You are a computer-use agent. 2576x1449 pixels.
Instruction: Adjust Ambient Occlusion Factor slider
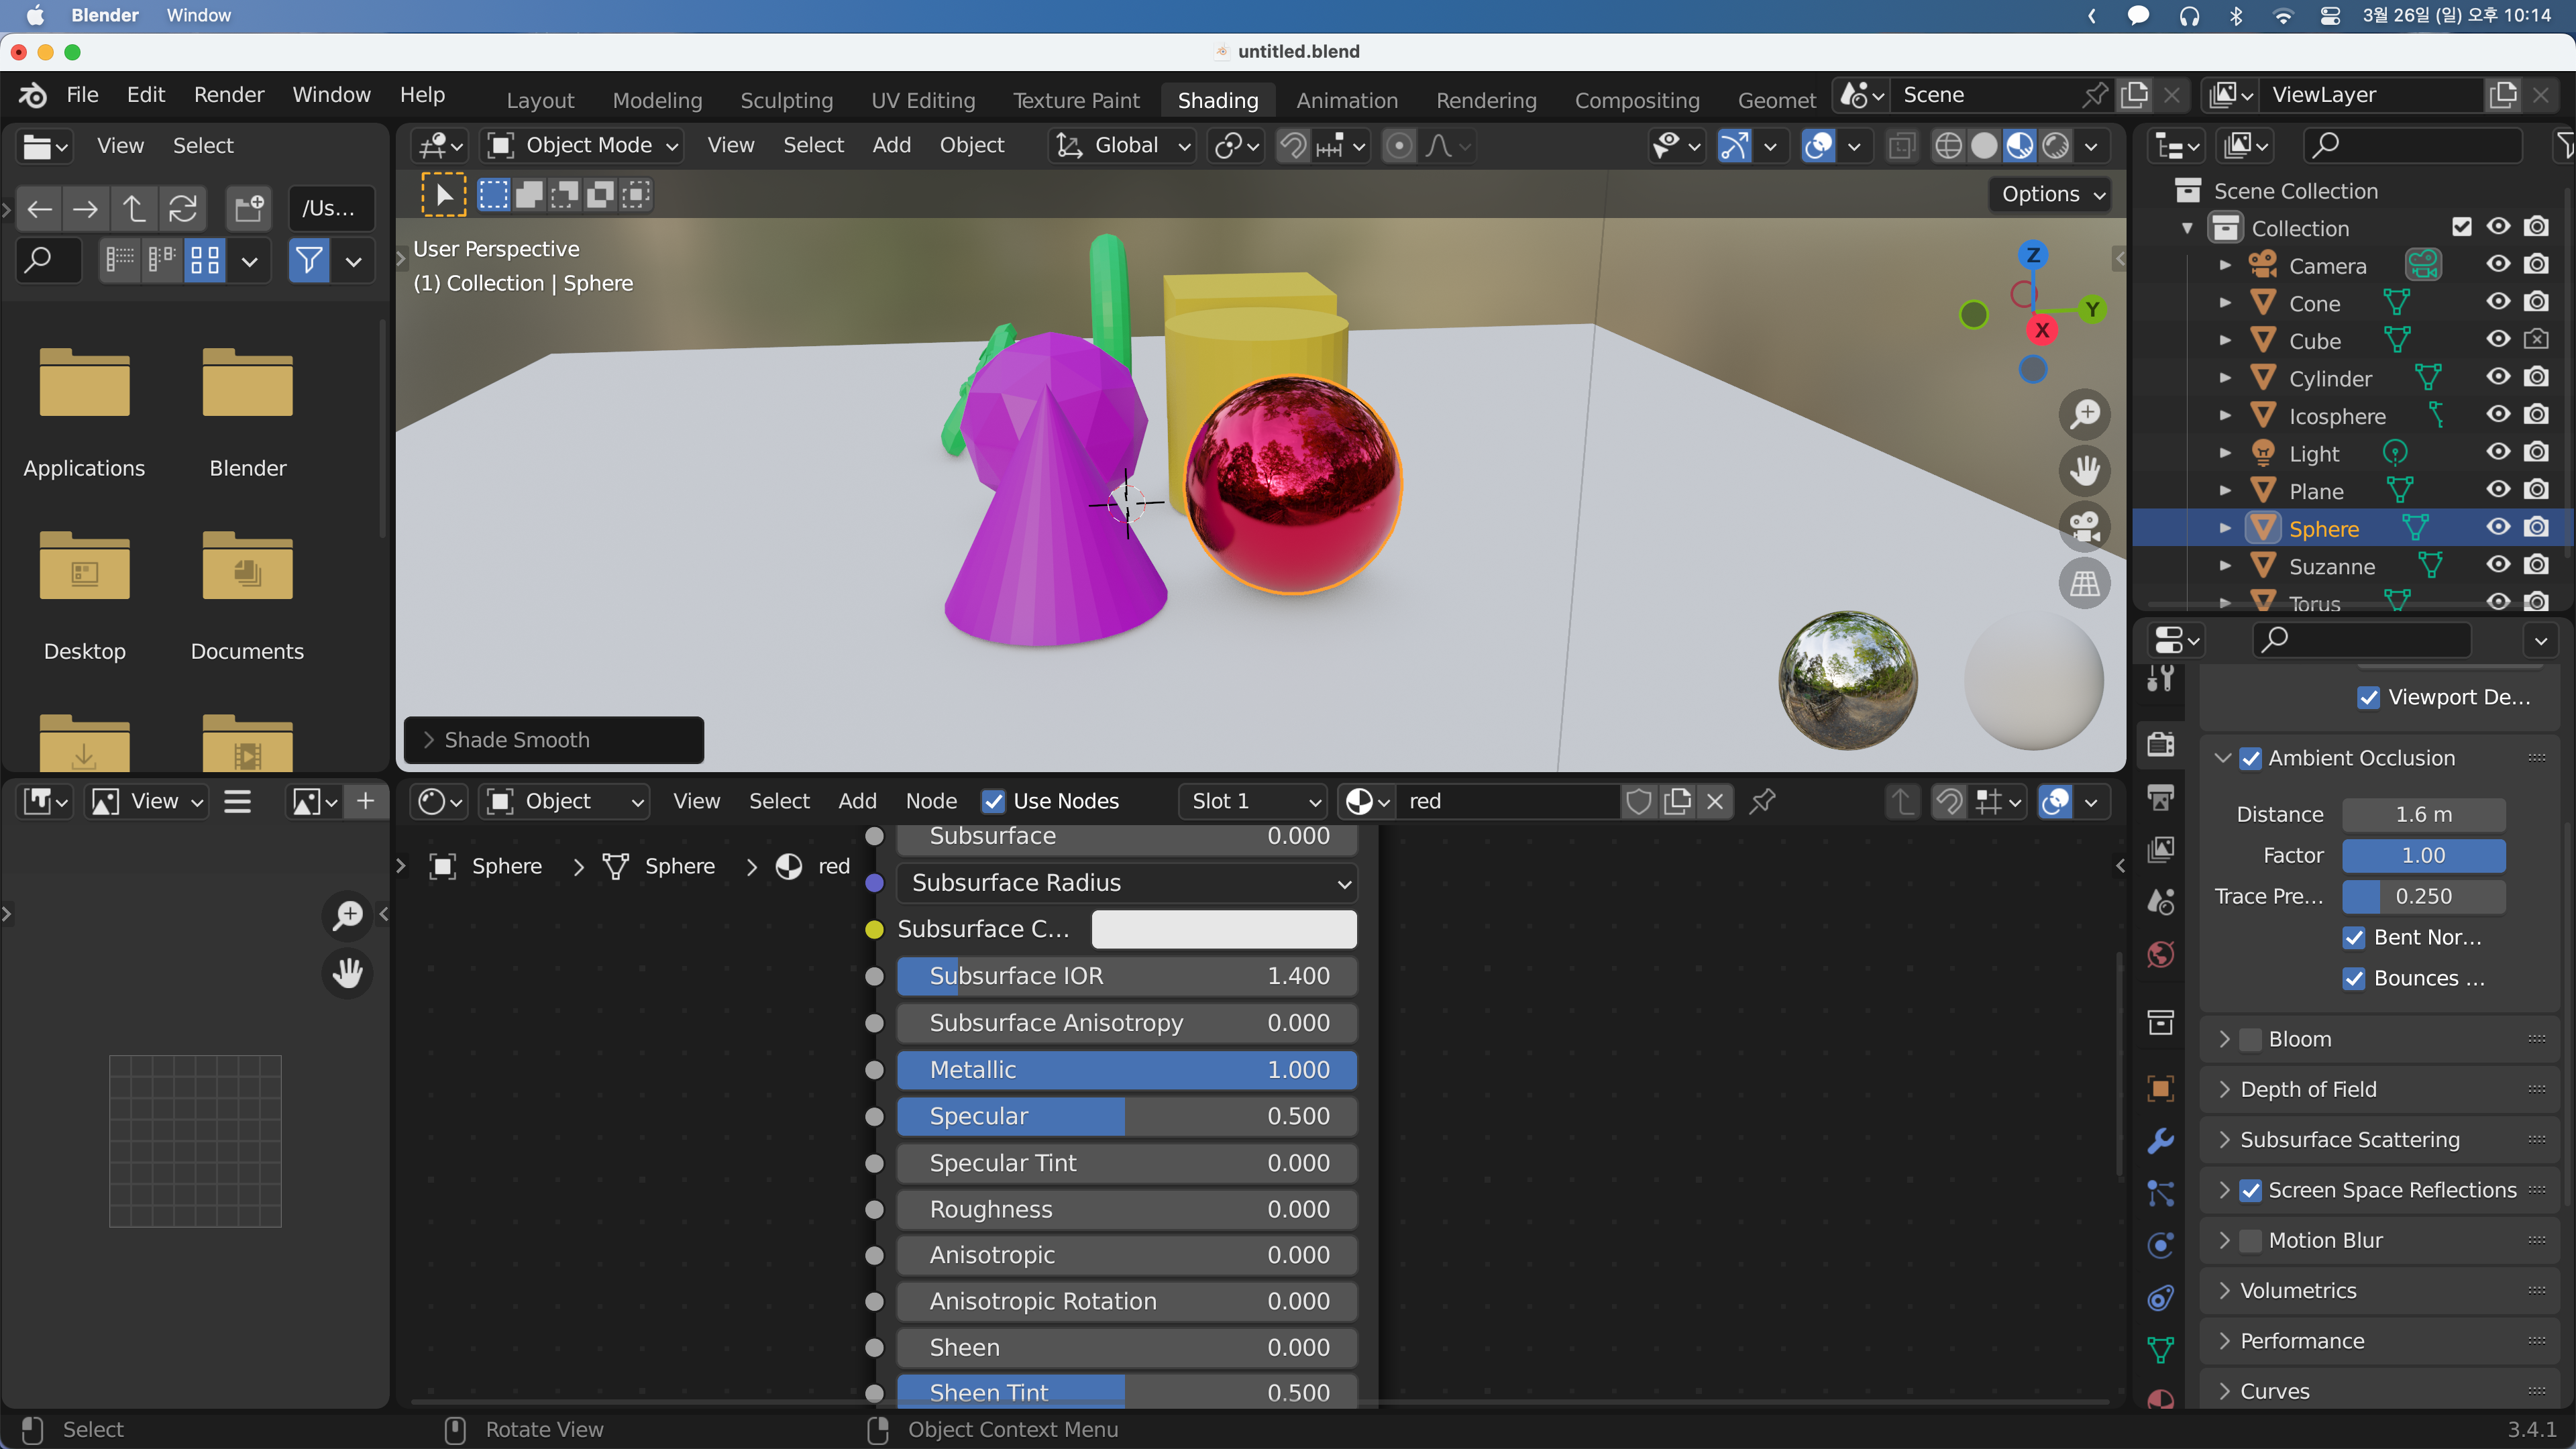pos(2423,855)
